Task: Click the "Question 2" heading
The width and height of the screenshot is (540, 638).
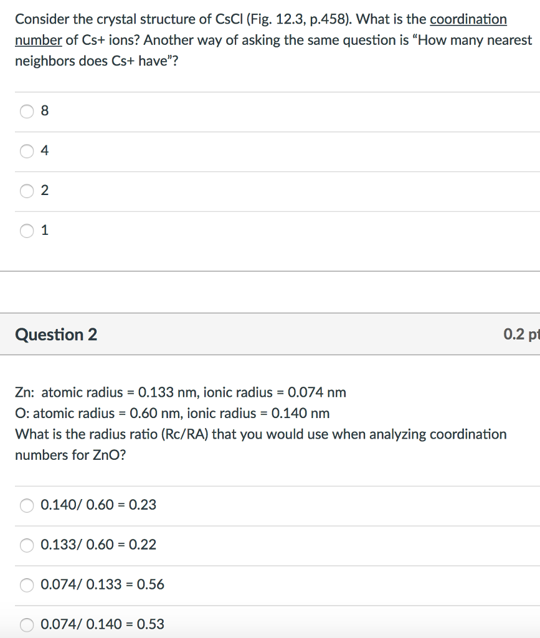Action: tap(56, 335)
